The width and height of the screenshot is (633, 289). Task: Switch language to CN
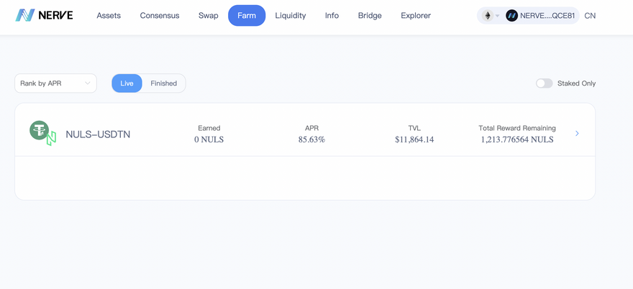[590, 16]
